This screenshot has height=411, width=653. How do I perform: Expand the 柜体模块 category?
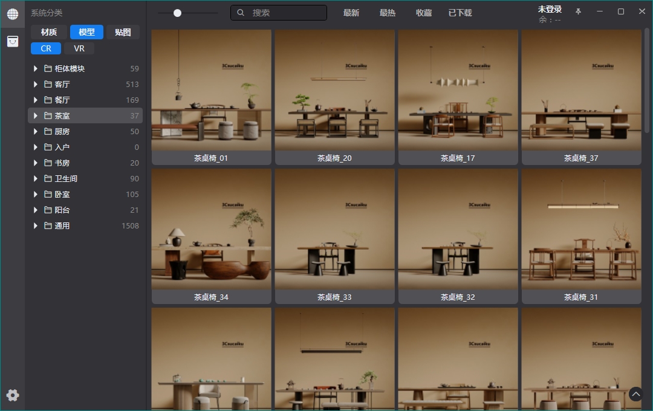[x=36, y=68]
